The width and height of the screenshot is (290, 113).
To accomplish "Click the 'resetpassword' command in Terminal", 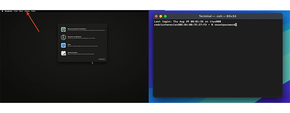I will [x=225, y=25].
